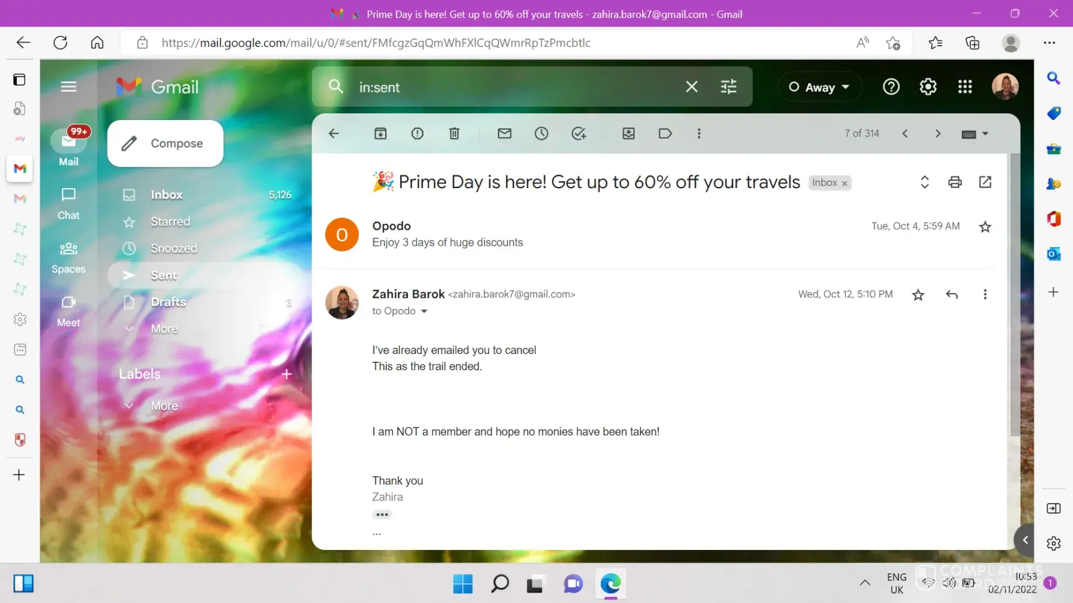The height and width of the screenshot is (603, 1073).
Task: Create a new label with the plus
Action: point(287,374)
